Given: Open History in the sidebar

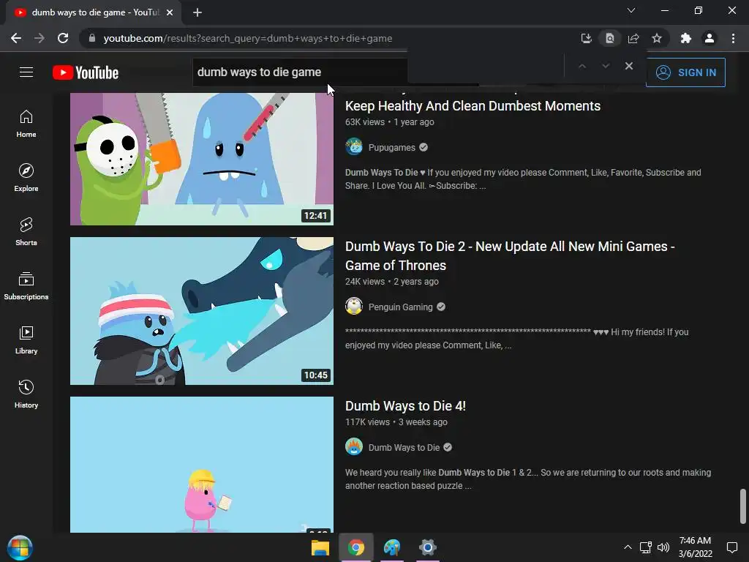Looking at the screenshot, I should tap(26, 394).
